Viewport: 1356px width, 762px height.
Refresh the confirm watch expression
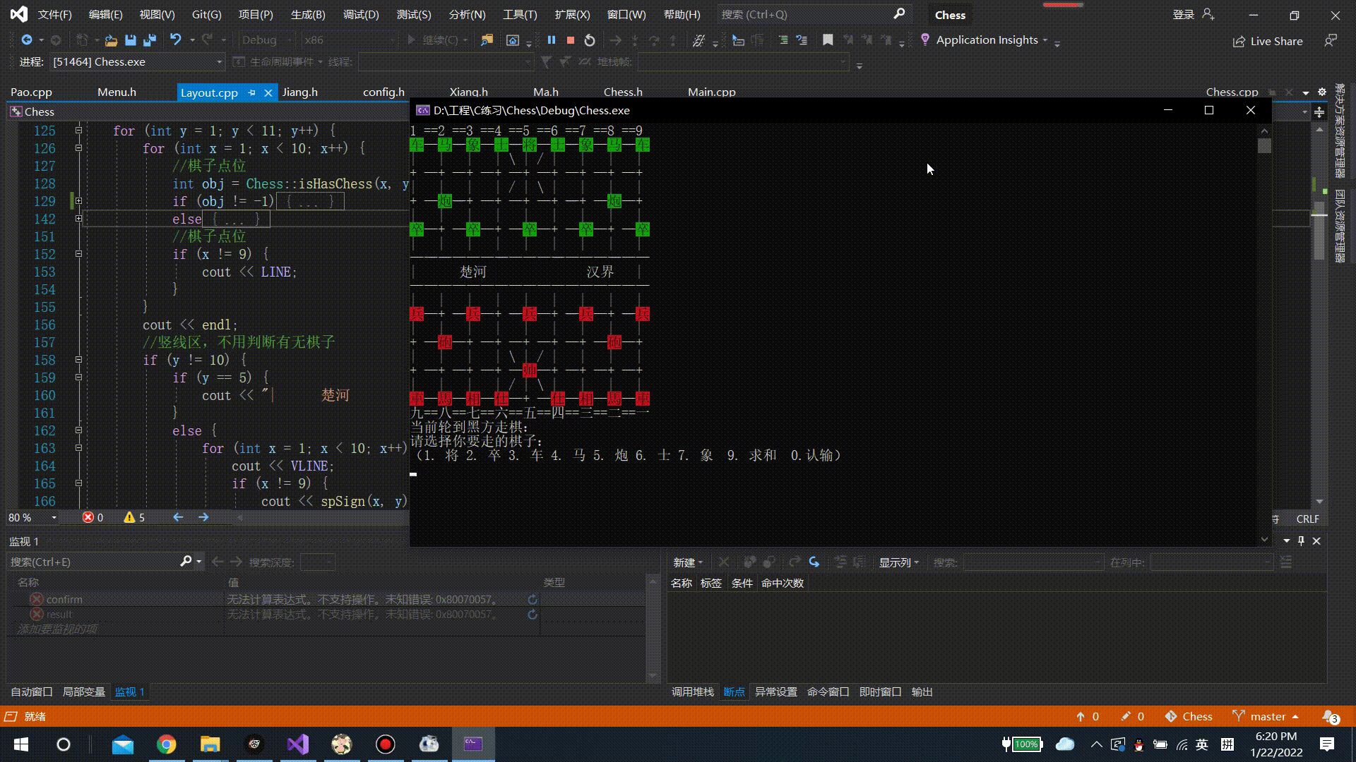tap(533, 600)
